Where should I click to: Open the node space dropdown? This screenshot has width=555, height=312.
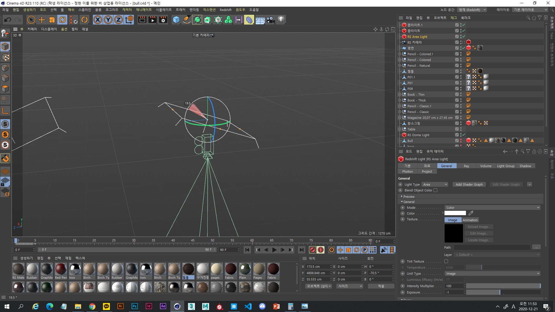(472, 10)
